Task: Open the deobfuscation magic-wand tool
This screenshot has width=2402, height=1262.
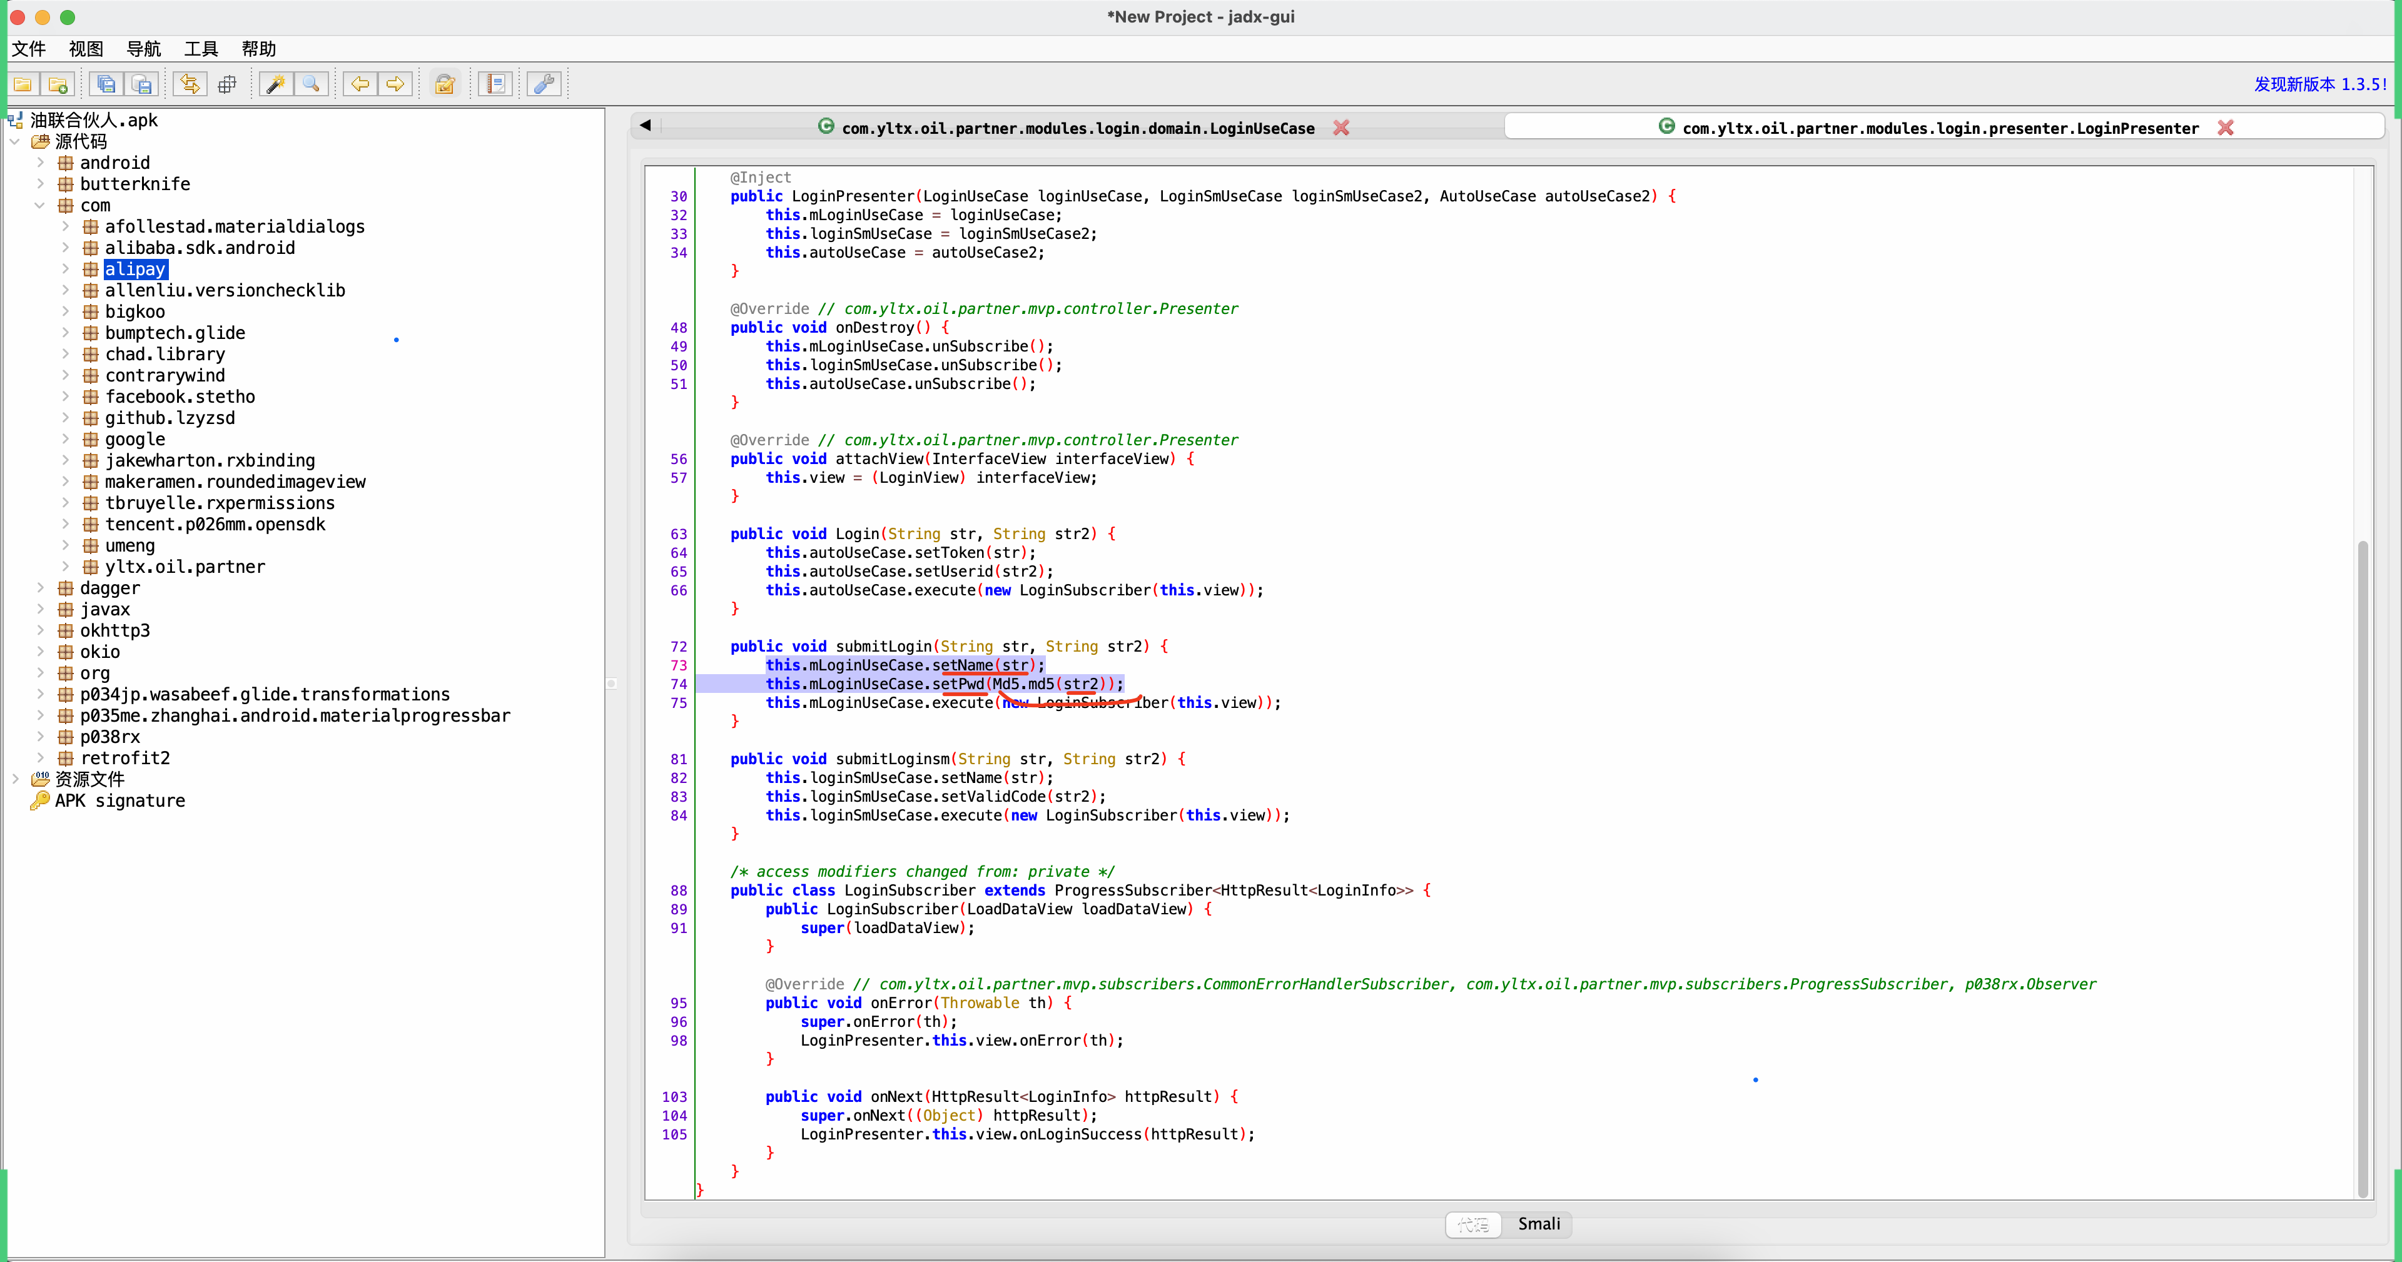Action: tap(275, 84)
